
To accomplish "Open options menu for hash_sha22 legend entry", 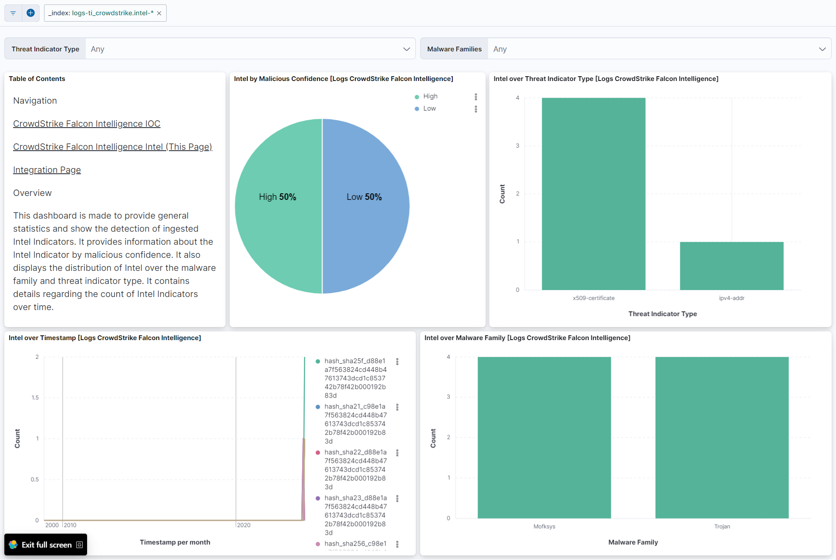I will pos(398,452).
